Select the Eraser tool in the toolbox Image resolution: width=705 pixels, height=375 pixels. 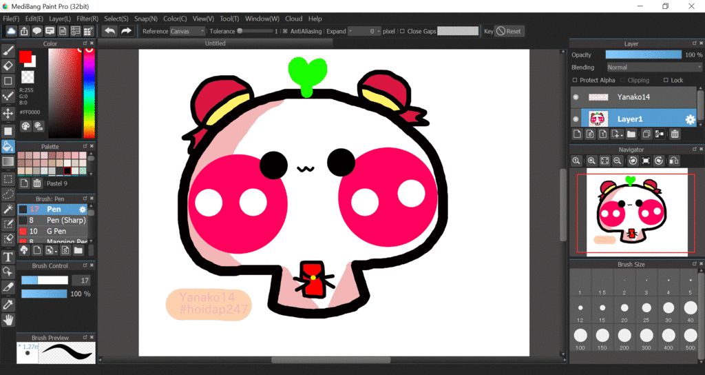[8, 65]
